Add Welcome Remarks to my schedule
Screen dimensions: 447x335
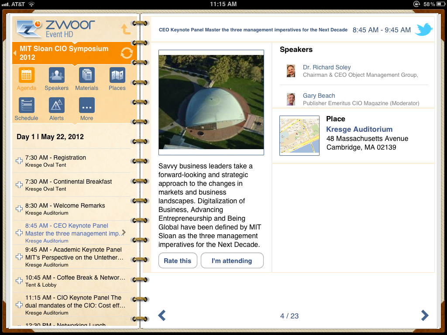tap(19, 209)
